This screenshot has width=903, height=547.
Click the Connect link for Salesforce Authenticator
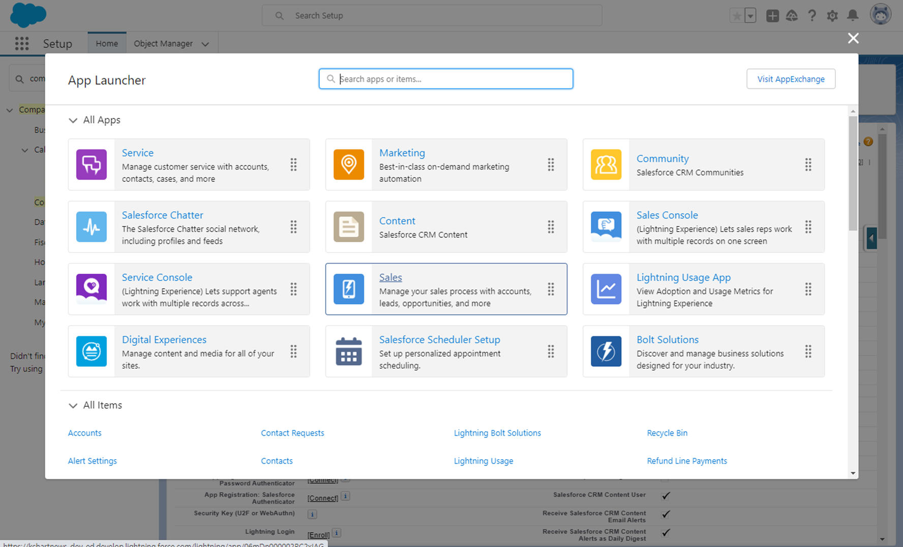coord(323,498)
